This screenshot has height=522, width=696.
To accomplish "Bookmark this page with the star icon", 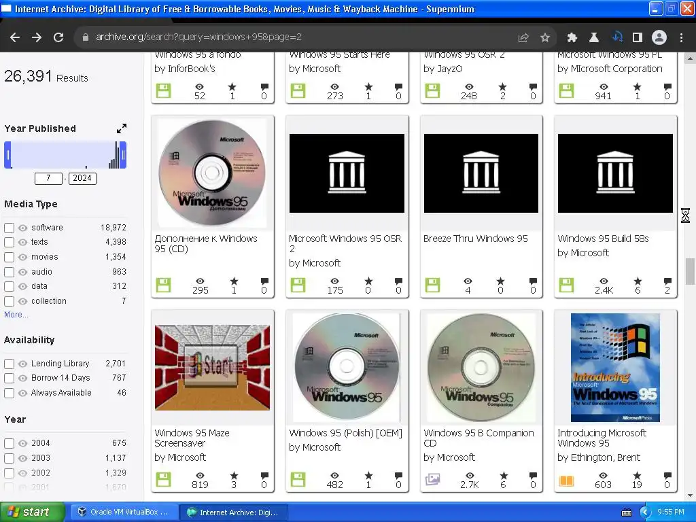I will [x=545, y=38].
